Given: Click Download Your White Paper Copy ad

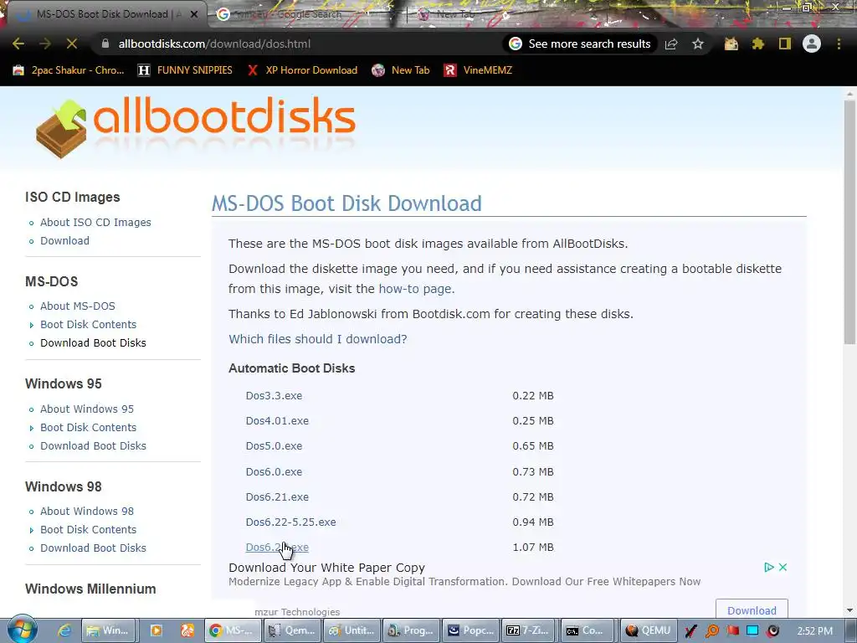Looking at the screenshot, I should [x=326, y=568].
